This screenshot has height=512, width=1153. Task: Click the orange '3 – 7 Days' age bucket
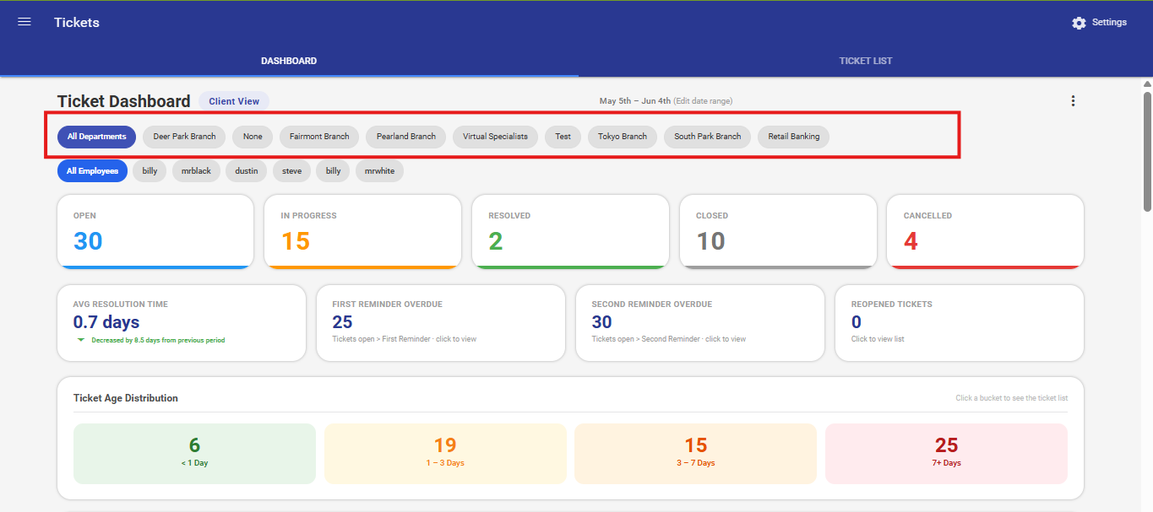point(695,454)
